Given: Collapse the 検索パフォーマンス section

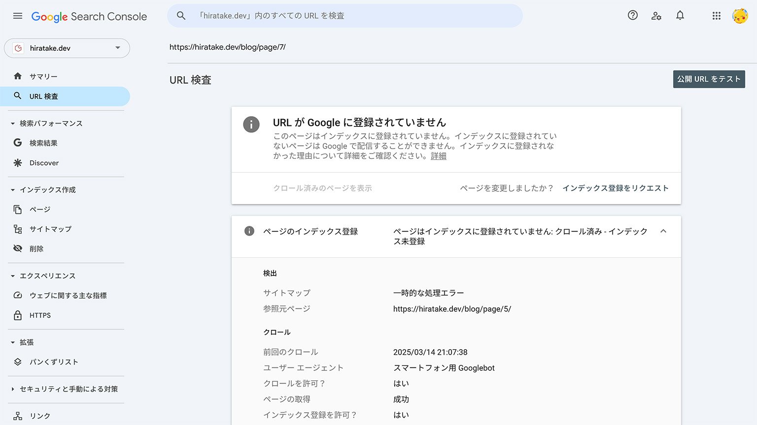Looking at the screenshot, I should 13,123.
